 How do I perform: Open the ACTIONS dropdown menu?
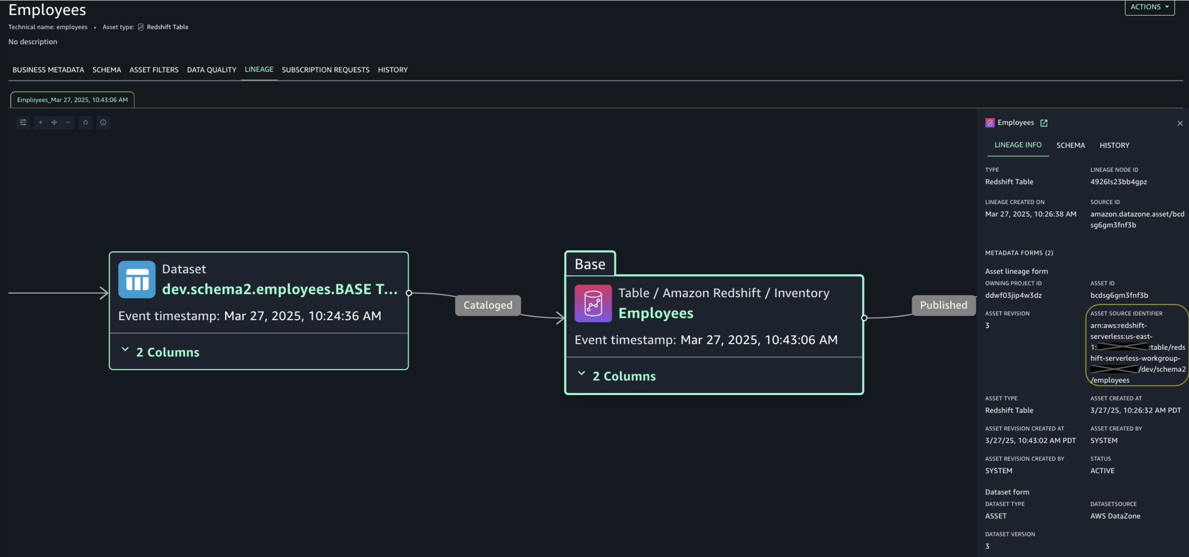pyautogui.click(x=1149, y=7)
